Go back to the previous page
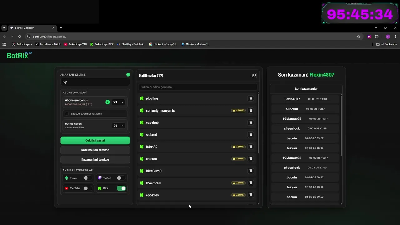Image resolution: width=400 pixels, height=225 pixels. (x=4, y=37)
